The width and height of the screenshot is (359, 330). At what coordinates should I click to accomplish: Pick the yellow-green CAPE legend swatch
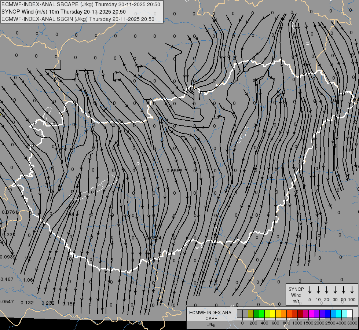267,313
